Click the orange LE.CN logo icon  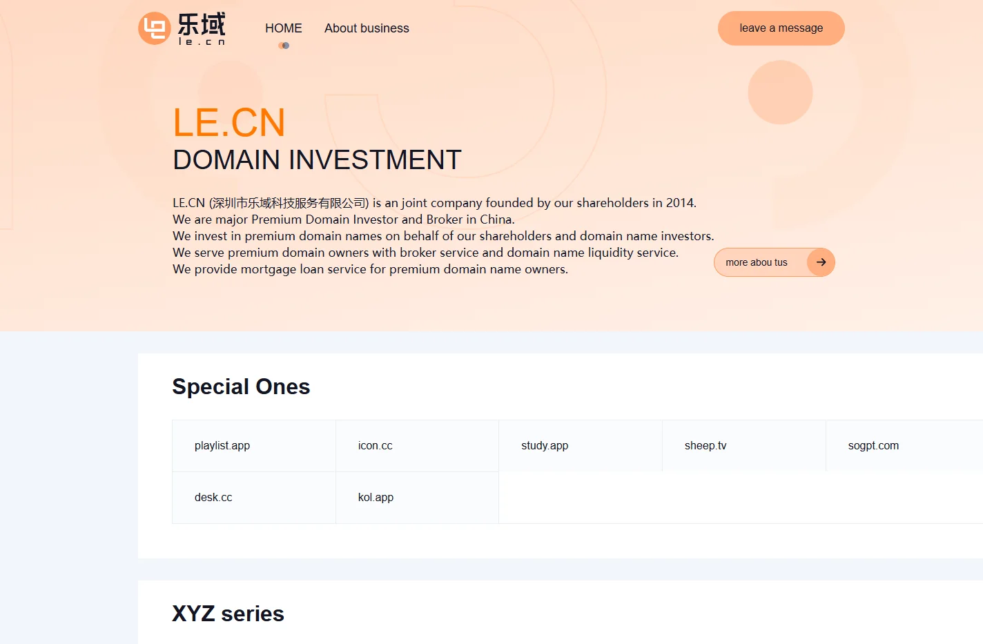tap(155, 28)
